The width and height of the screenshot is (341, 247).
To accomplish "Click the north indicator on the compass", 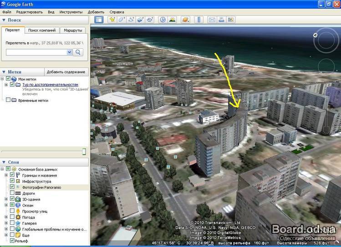I will (315, 35).
